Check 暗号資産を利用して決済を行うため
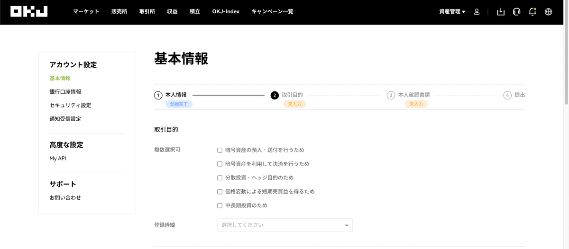This screenshot has width=569, height=249. click(x=220, y=164)
